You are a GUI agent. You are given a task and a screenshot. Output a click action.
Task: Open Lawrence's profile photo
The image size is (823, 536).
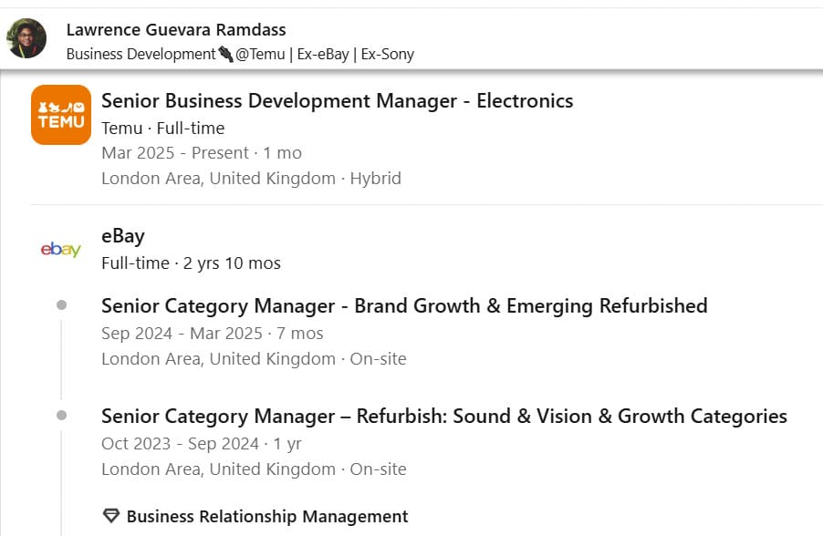tap(26, 38)
